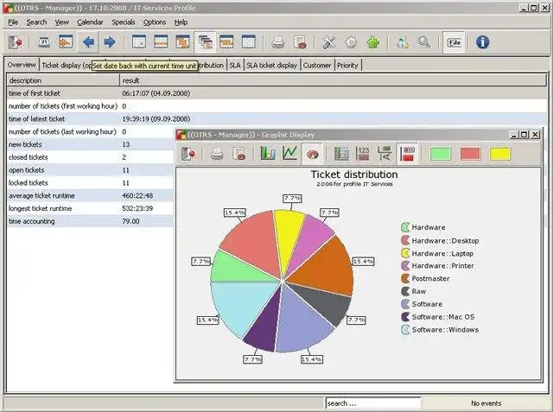
Task: Click the magnifying glass search icon
Action: click(x=424, y=42)
